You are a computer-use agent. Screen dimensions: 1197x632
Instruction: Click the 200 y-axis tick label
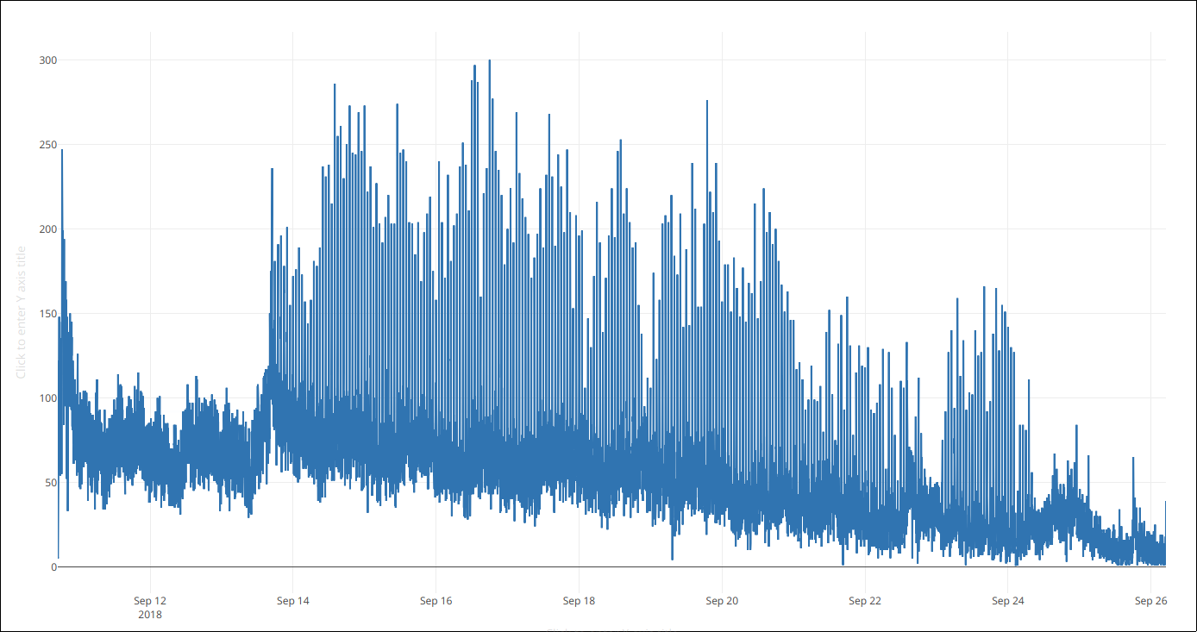(47, 229)
